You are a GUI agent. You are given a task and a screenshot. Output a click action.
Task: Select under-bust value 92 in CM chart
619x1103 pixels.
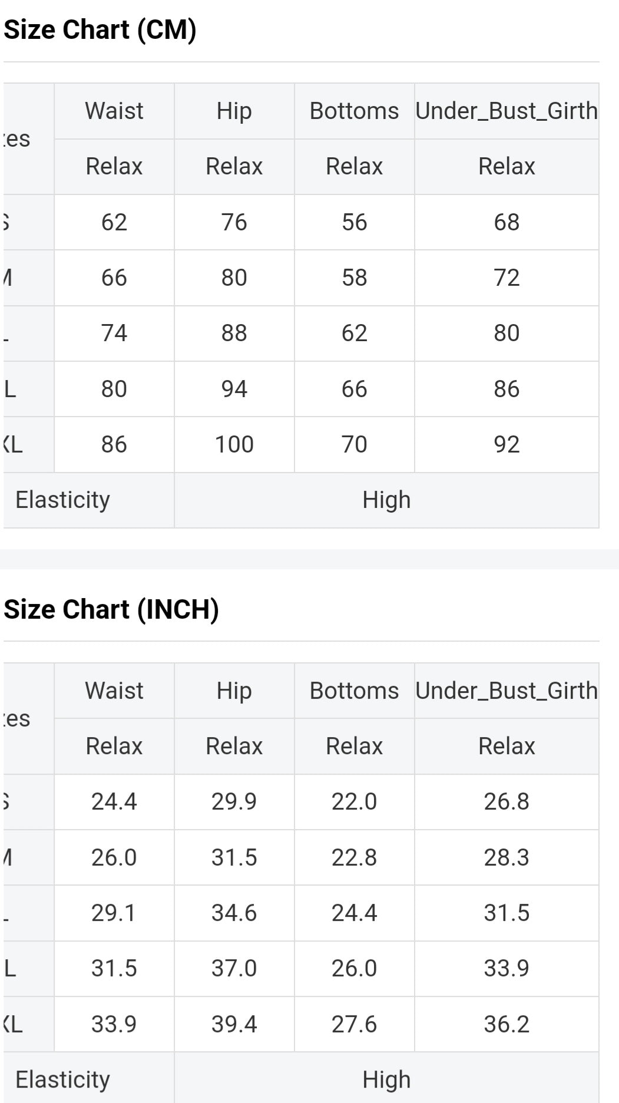[x=507, y=444]
